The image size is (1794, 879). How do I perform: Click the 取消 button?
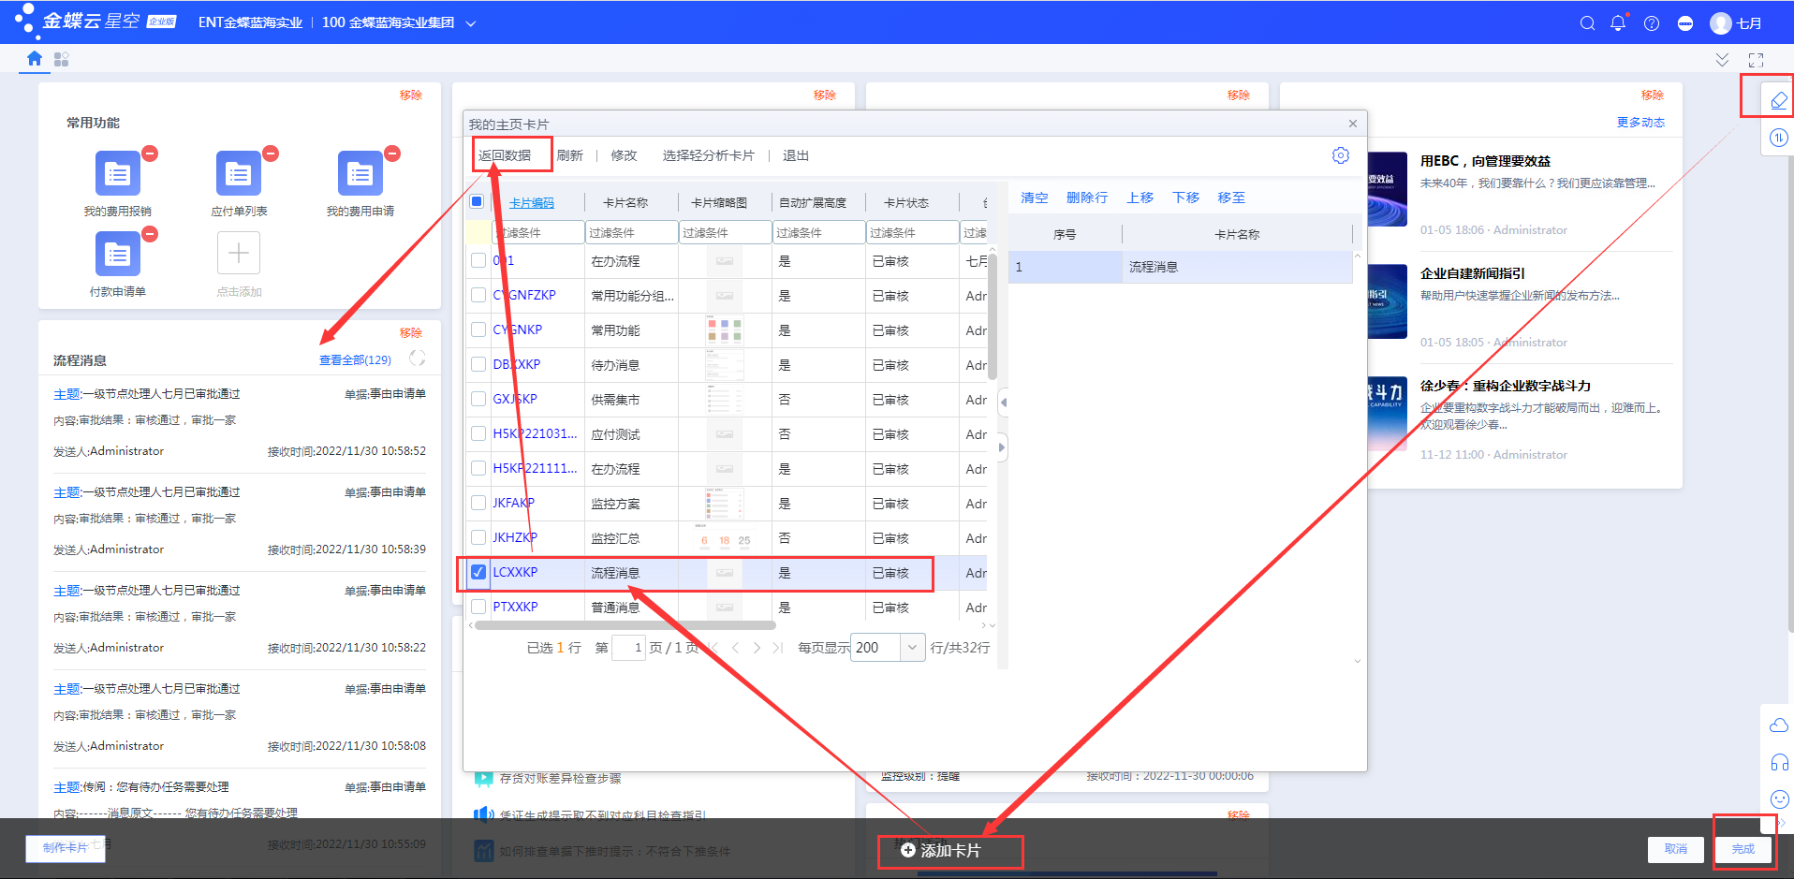click(1676, 849)
